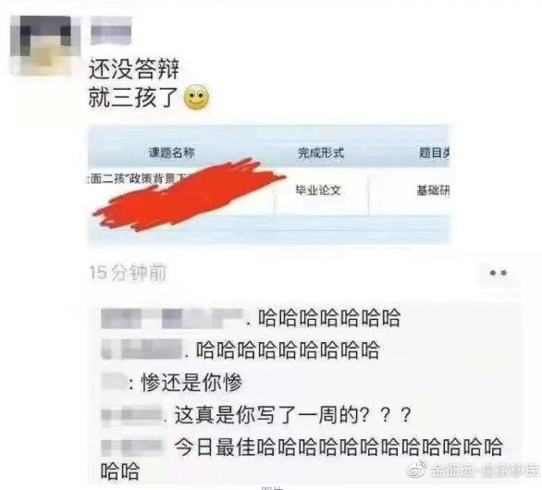
Task: Tap the 还没答辩 post text
Action: (134, 69)
